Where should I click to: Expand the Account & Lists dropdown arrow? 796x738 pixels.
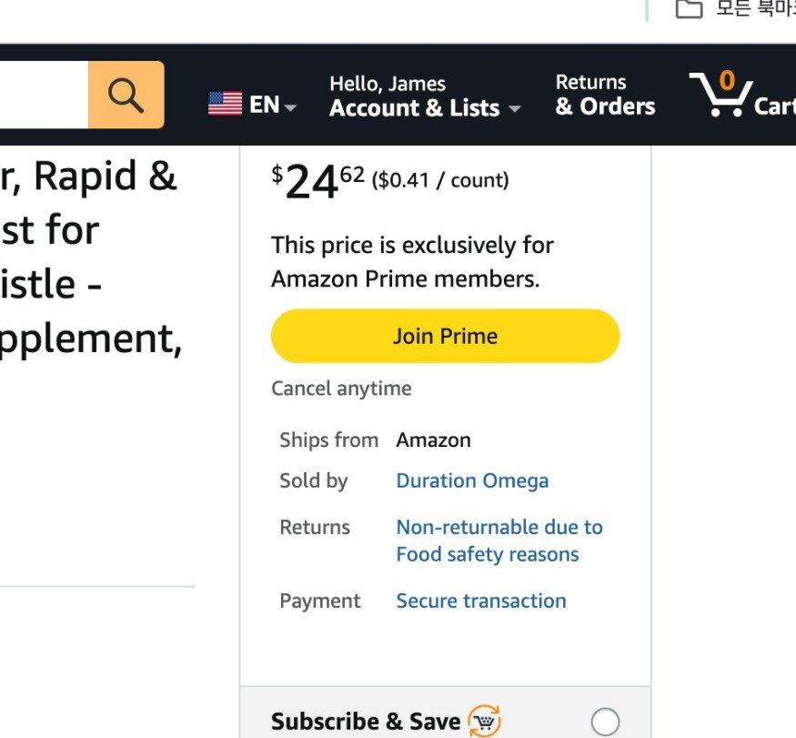515,108
